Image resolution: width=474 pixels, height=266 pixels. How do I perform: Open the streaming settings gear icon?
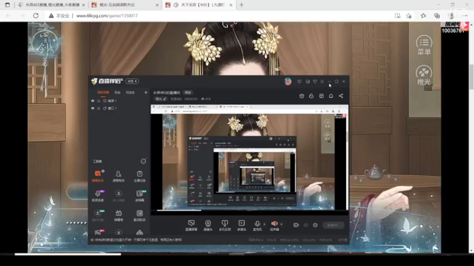[315, 225]
